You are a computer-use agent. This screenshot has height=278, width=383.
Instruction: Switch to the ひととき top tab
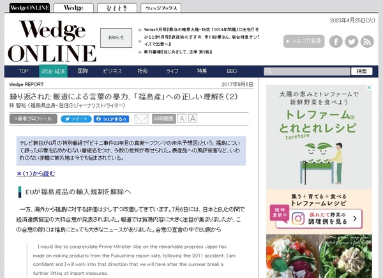click(x=117, y=8)
